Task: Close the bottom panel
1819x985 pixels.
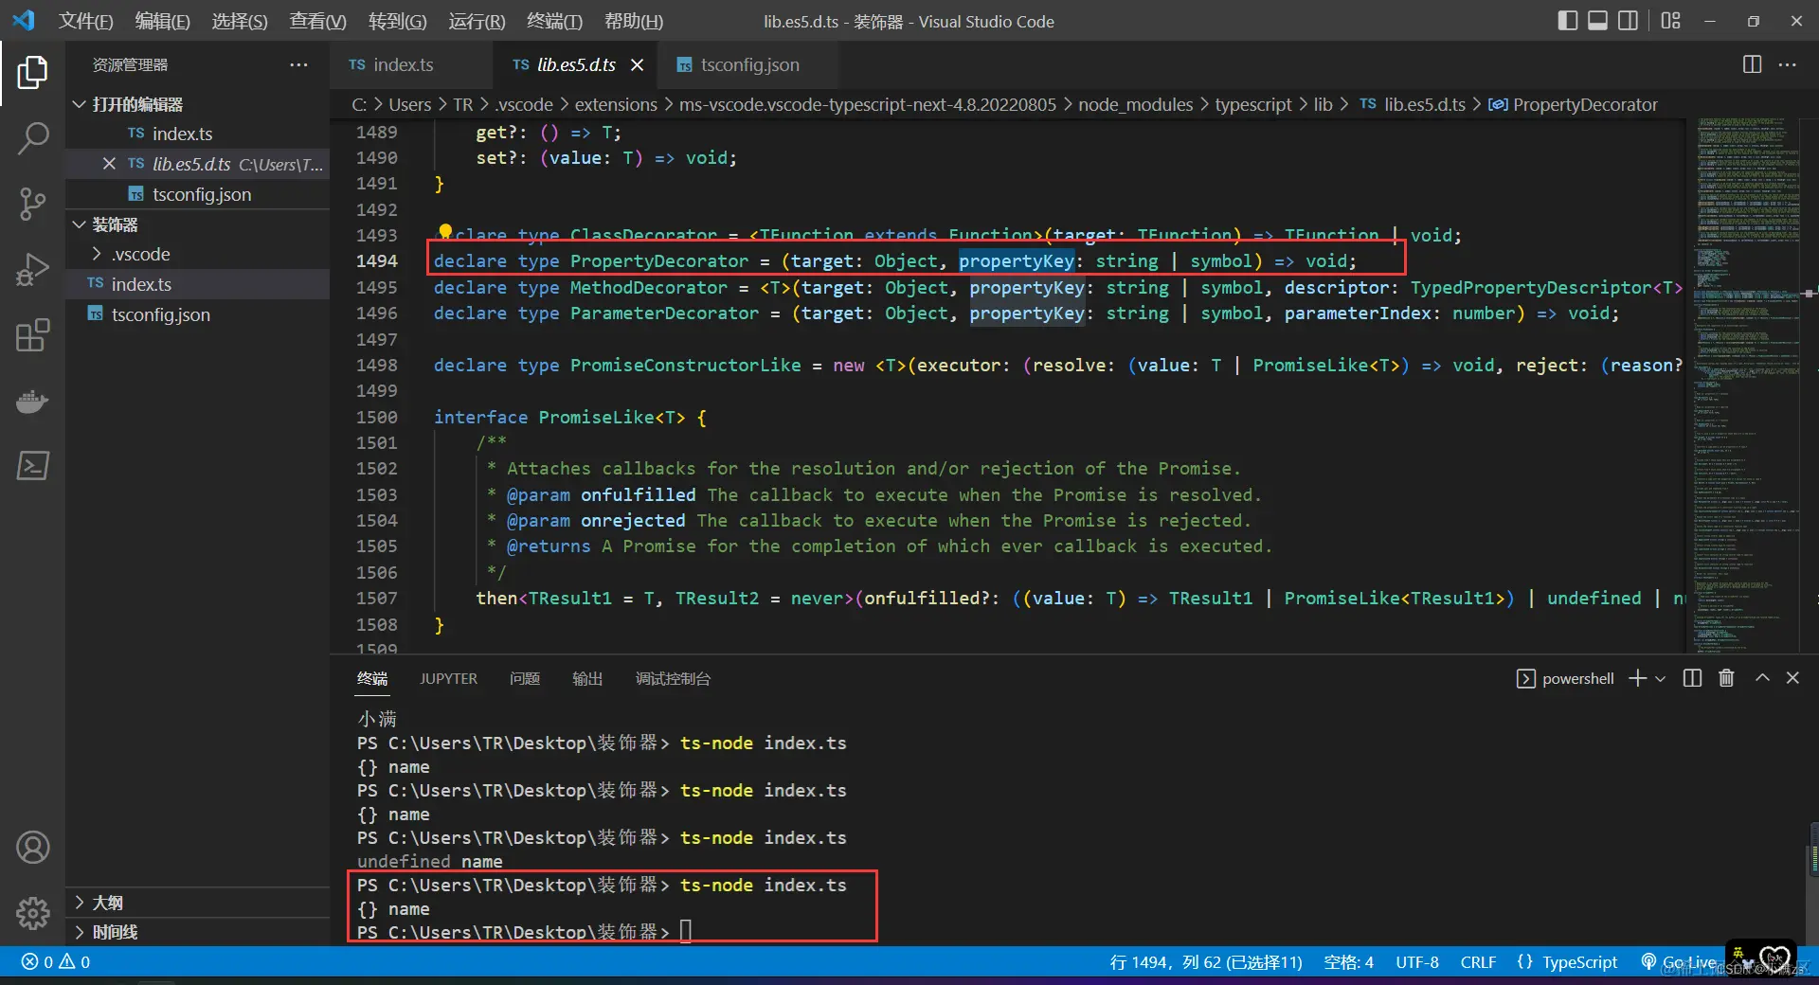Action: (1792, 678)
